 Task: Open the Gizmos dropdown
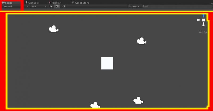click(134, 6)
